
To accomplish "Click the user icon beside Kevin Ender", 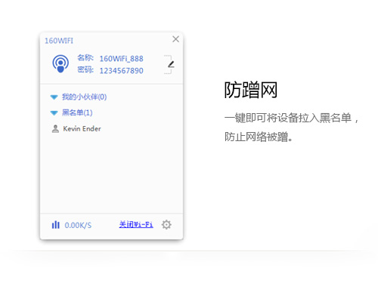I will click(x=55, y=129).
